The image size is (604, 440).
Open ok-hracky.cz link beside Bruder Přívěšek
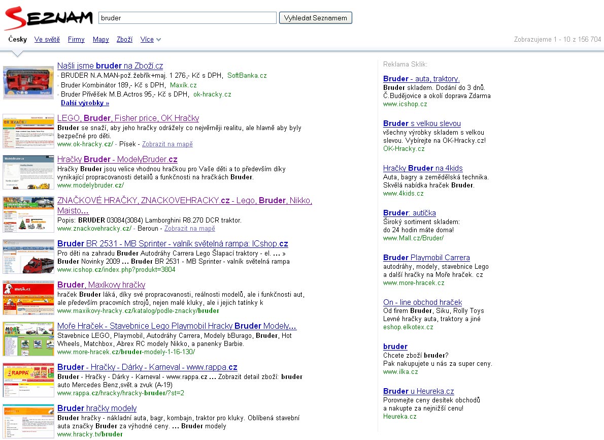[212, 95]
